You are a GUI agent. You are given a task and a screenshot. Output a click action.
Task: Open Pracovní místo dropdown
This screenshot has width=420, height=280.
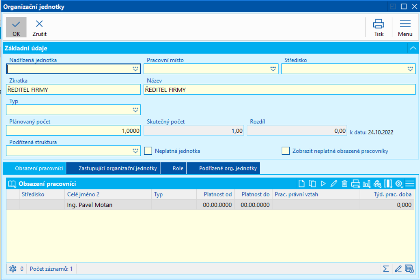pos(273,69)
